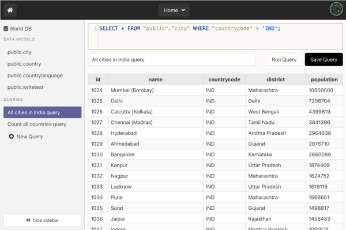
Task: Select the Surat cell
Action: tap(155, 208)
